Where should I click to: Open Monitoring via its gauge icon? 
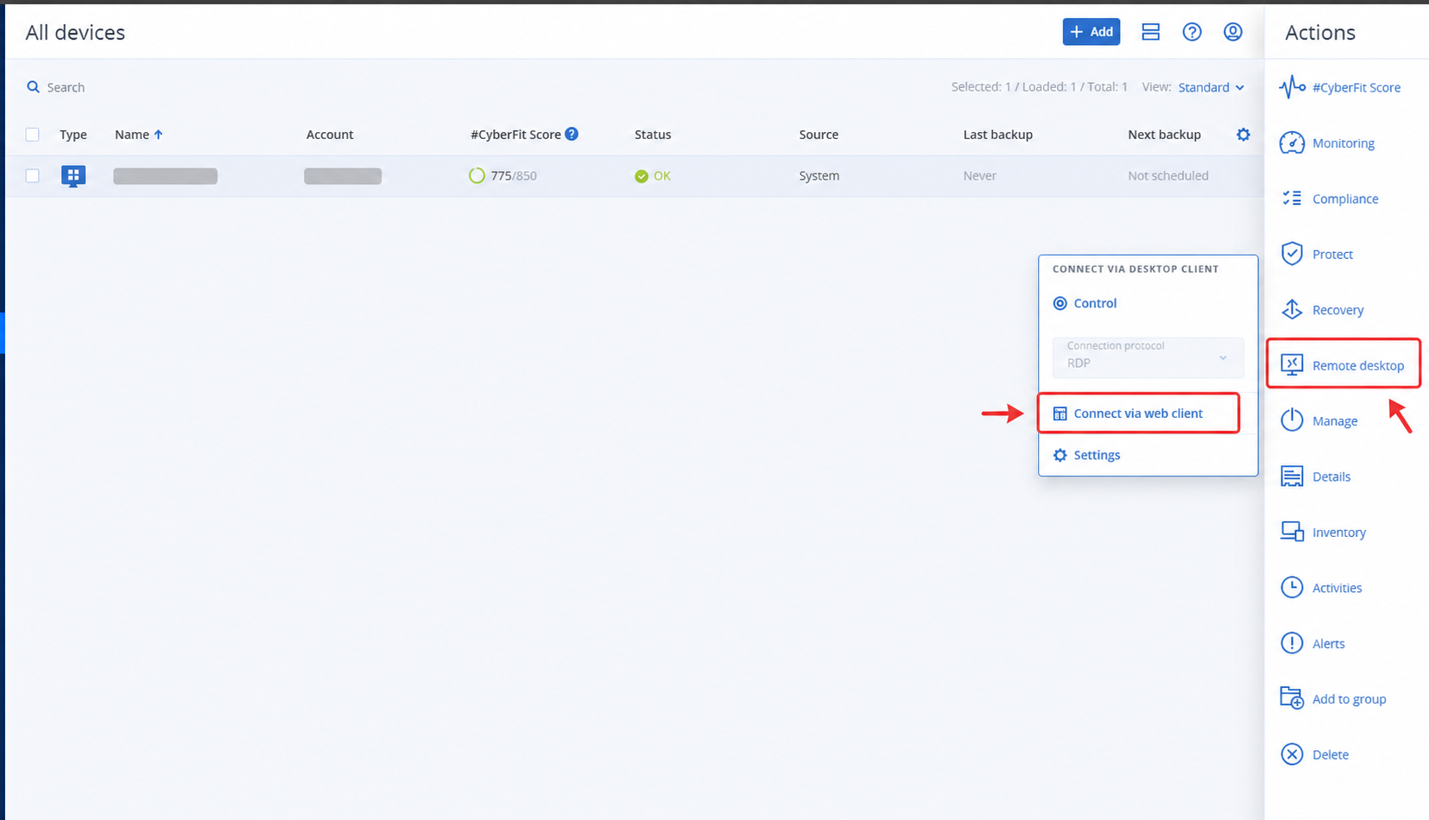tap(1292, 143)
